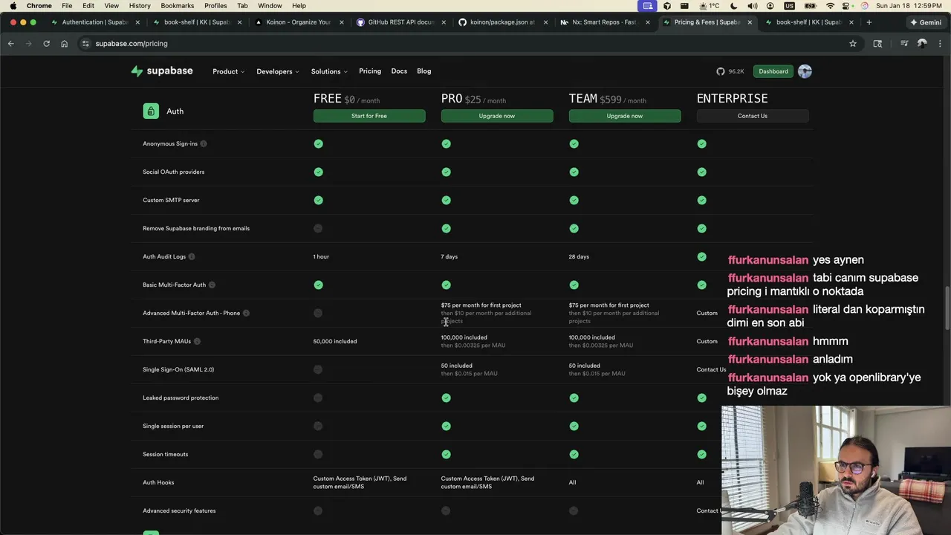The height and width of the screenshot is (535, 951).
Task: Click the Supabase logo in the header
Action: click(162, 71)
